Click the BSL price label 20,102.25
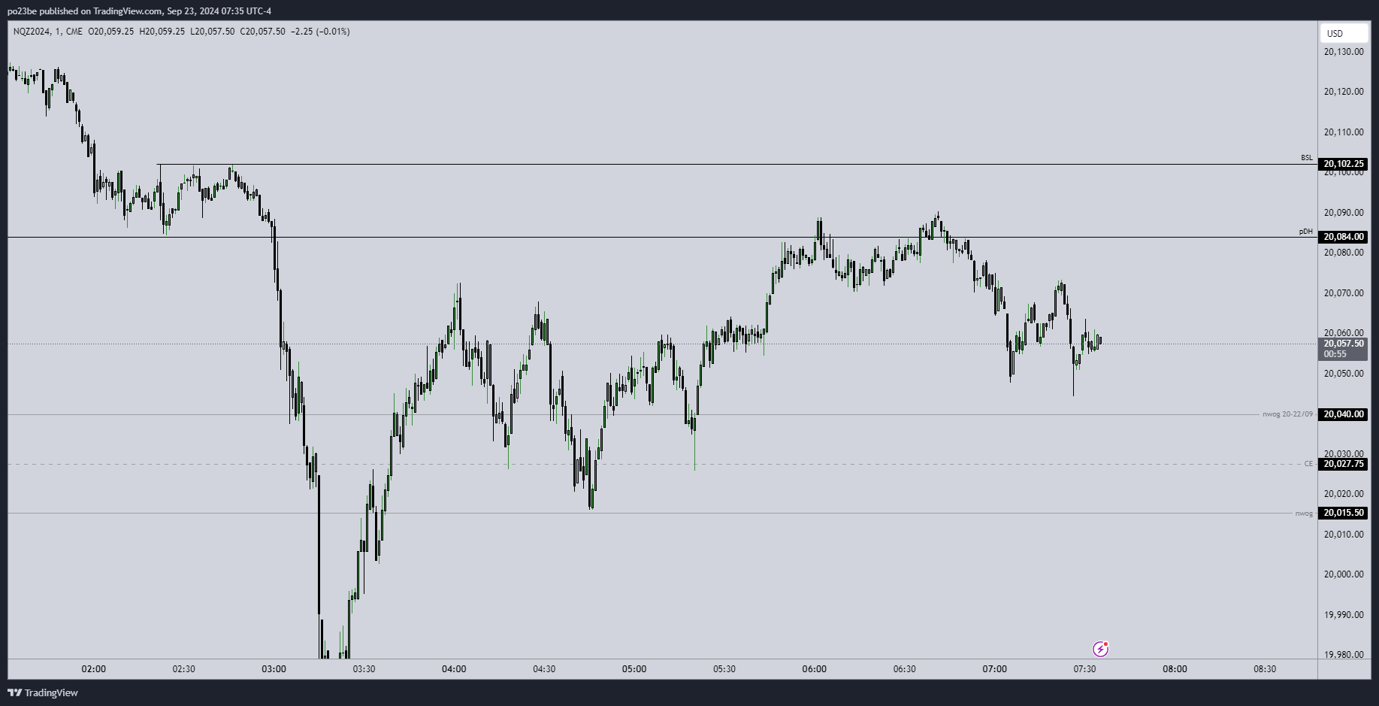1379x706 pixels. (1343, 164)
